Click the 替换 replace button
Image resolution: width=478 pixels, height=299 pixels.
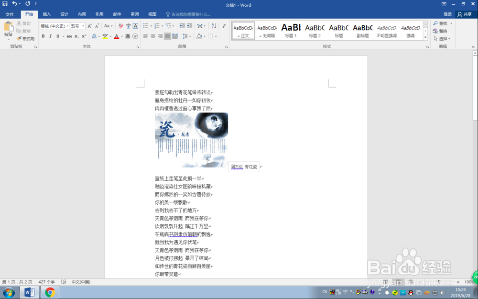coord(440,31)
